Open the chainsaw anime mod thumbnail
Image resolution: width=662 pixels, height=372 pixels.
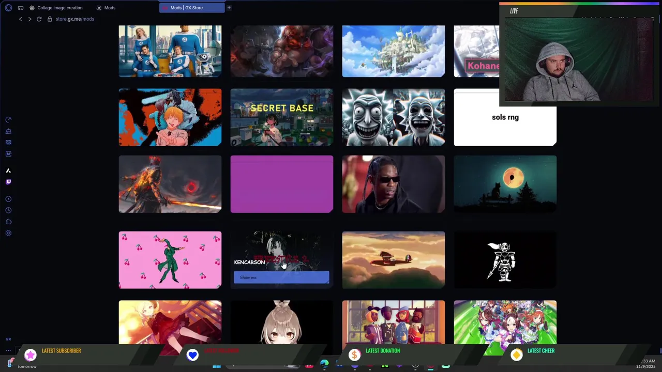[x=170, y=117]
